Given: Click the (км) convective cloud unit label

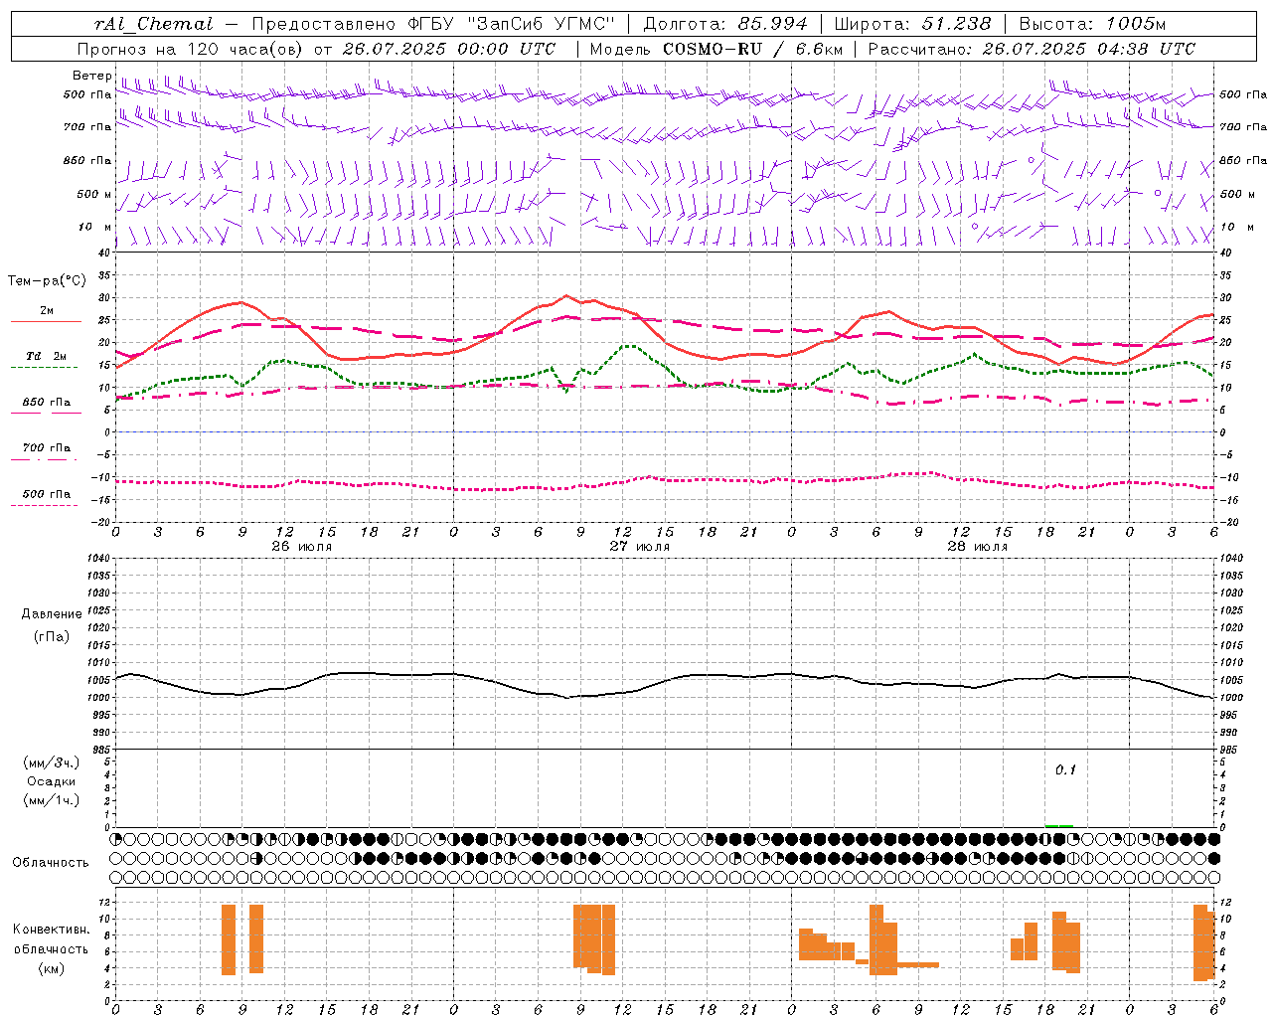Looking at the screenshot, I should click(52, 968).
